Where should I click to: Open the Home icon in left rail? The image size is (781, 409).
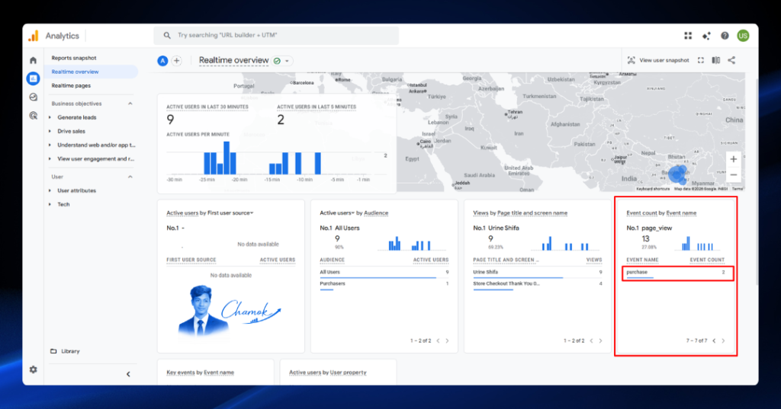pyautogui.click(x=34, y=60)
